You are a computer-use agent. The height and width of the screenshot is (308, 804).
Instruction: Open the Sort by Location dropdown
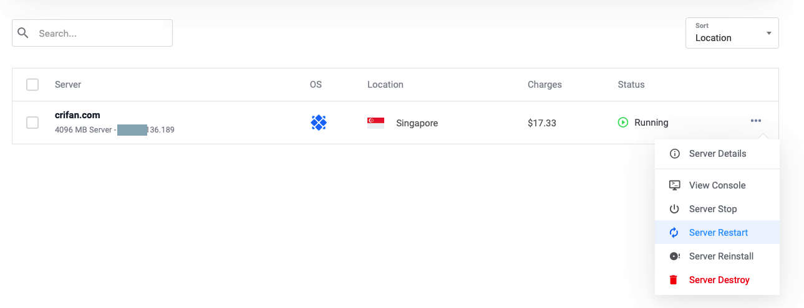pos(732,33)
